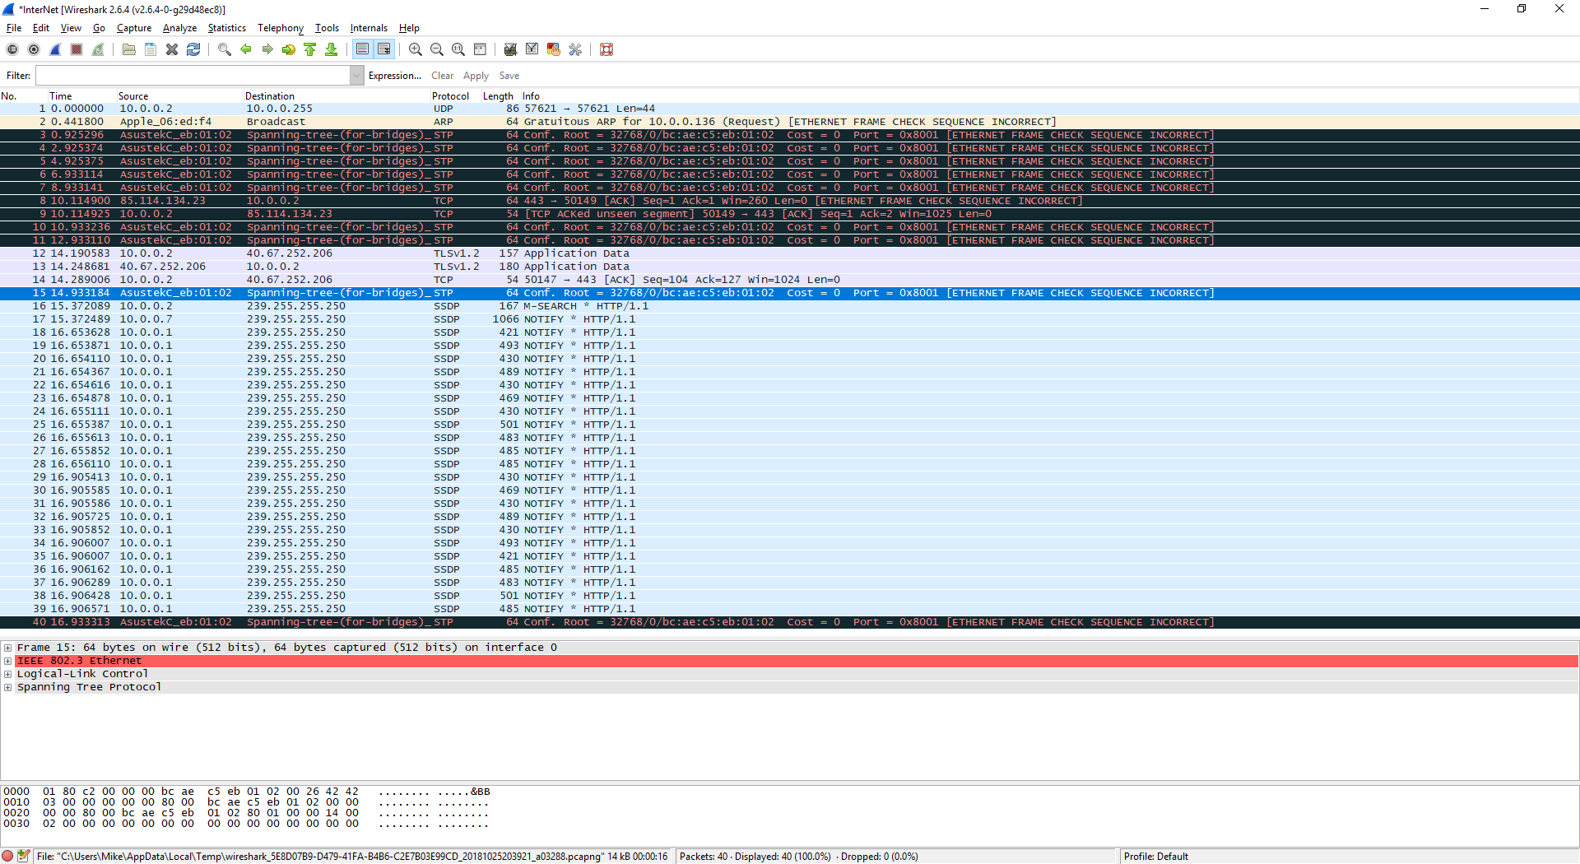Jump to the first packet

pos(310,49)
